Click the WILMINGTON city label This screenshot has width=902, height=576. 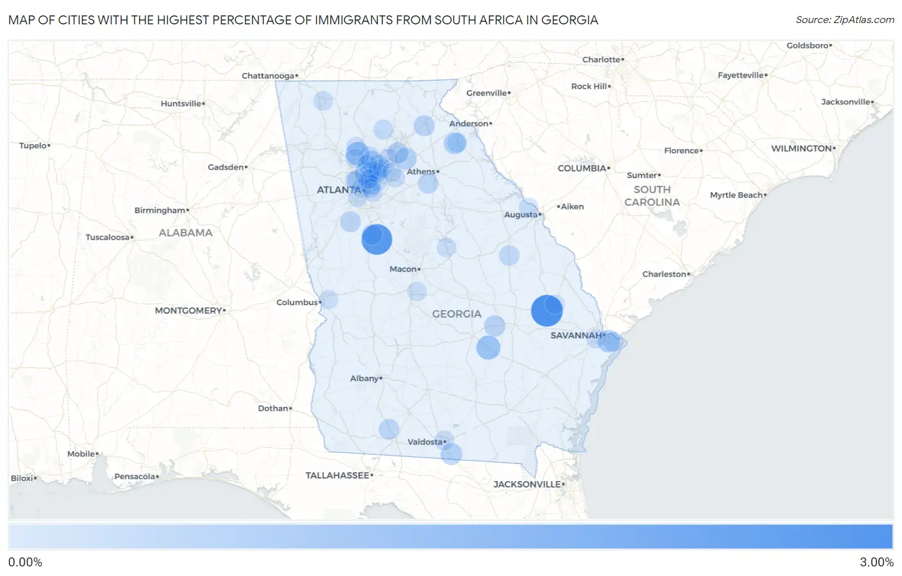point(802,149)
